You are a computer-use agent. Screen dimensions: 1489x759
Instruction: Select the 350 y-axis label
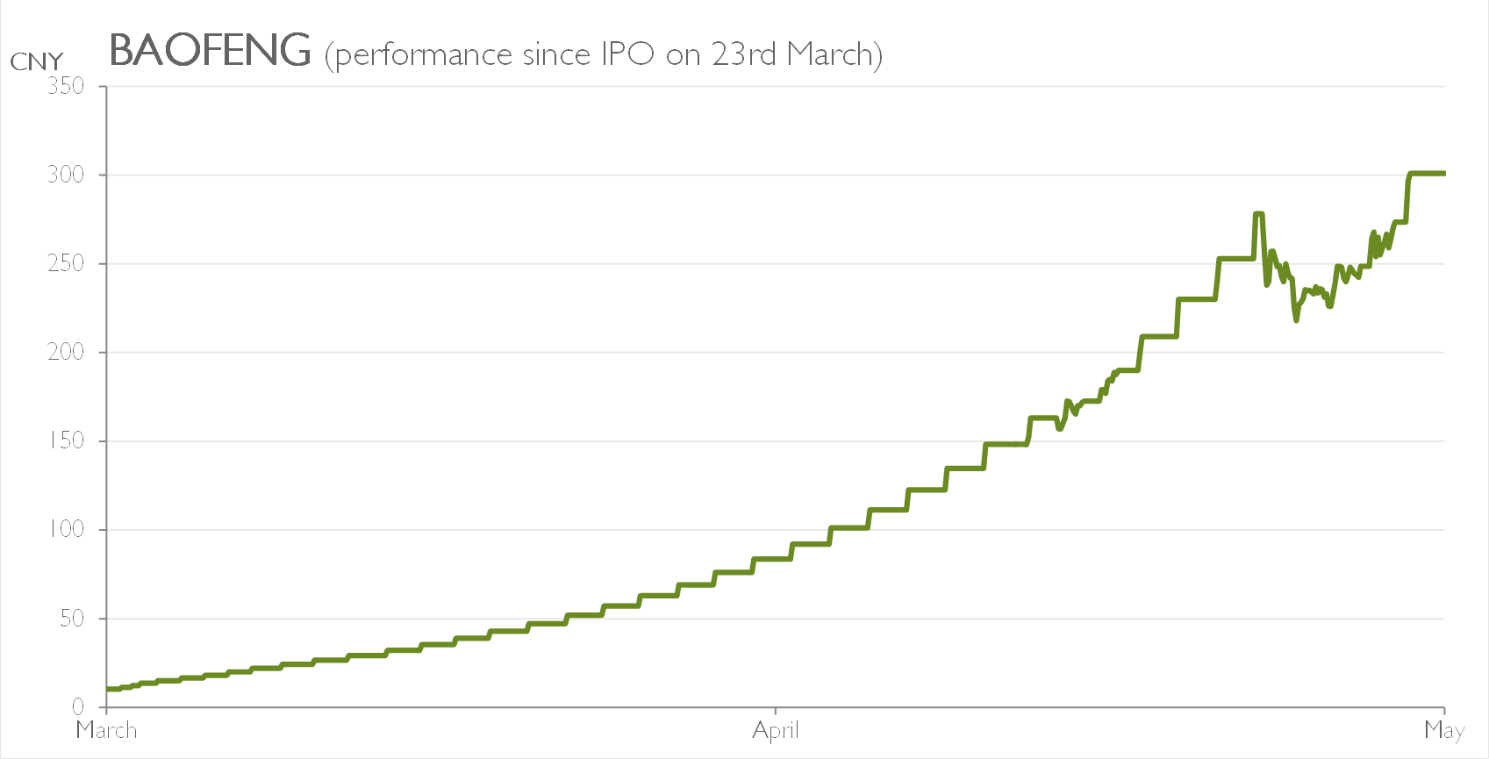point(66,86)
